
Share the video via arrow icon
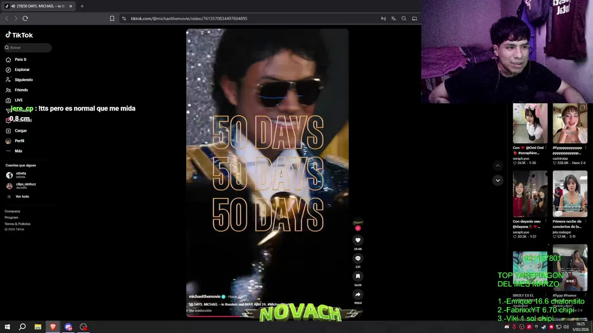(358, 294)
